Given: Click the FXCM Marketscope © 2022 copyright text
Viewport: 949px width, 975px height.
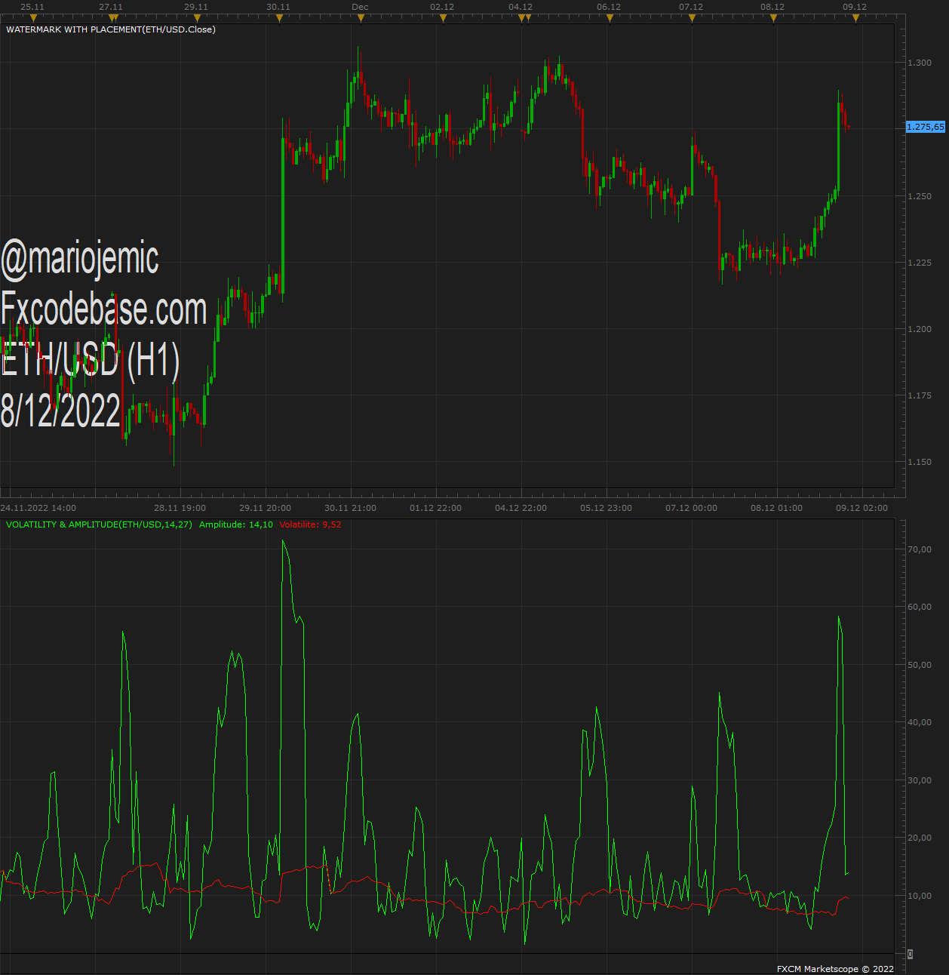Looking at the screenshot, I should click(x=835, y=969).
